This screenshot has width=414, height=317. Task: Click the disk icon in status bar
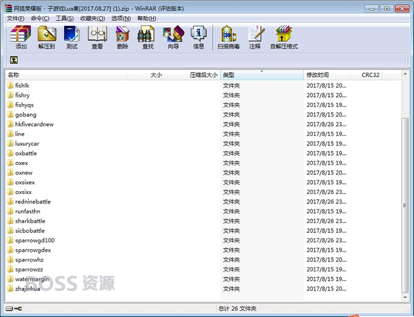pos(9,308)
